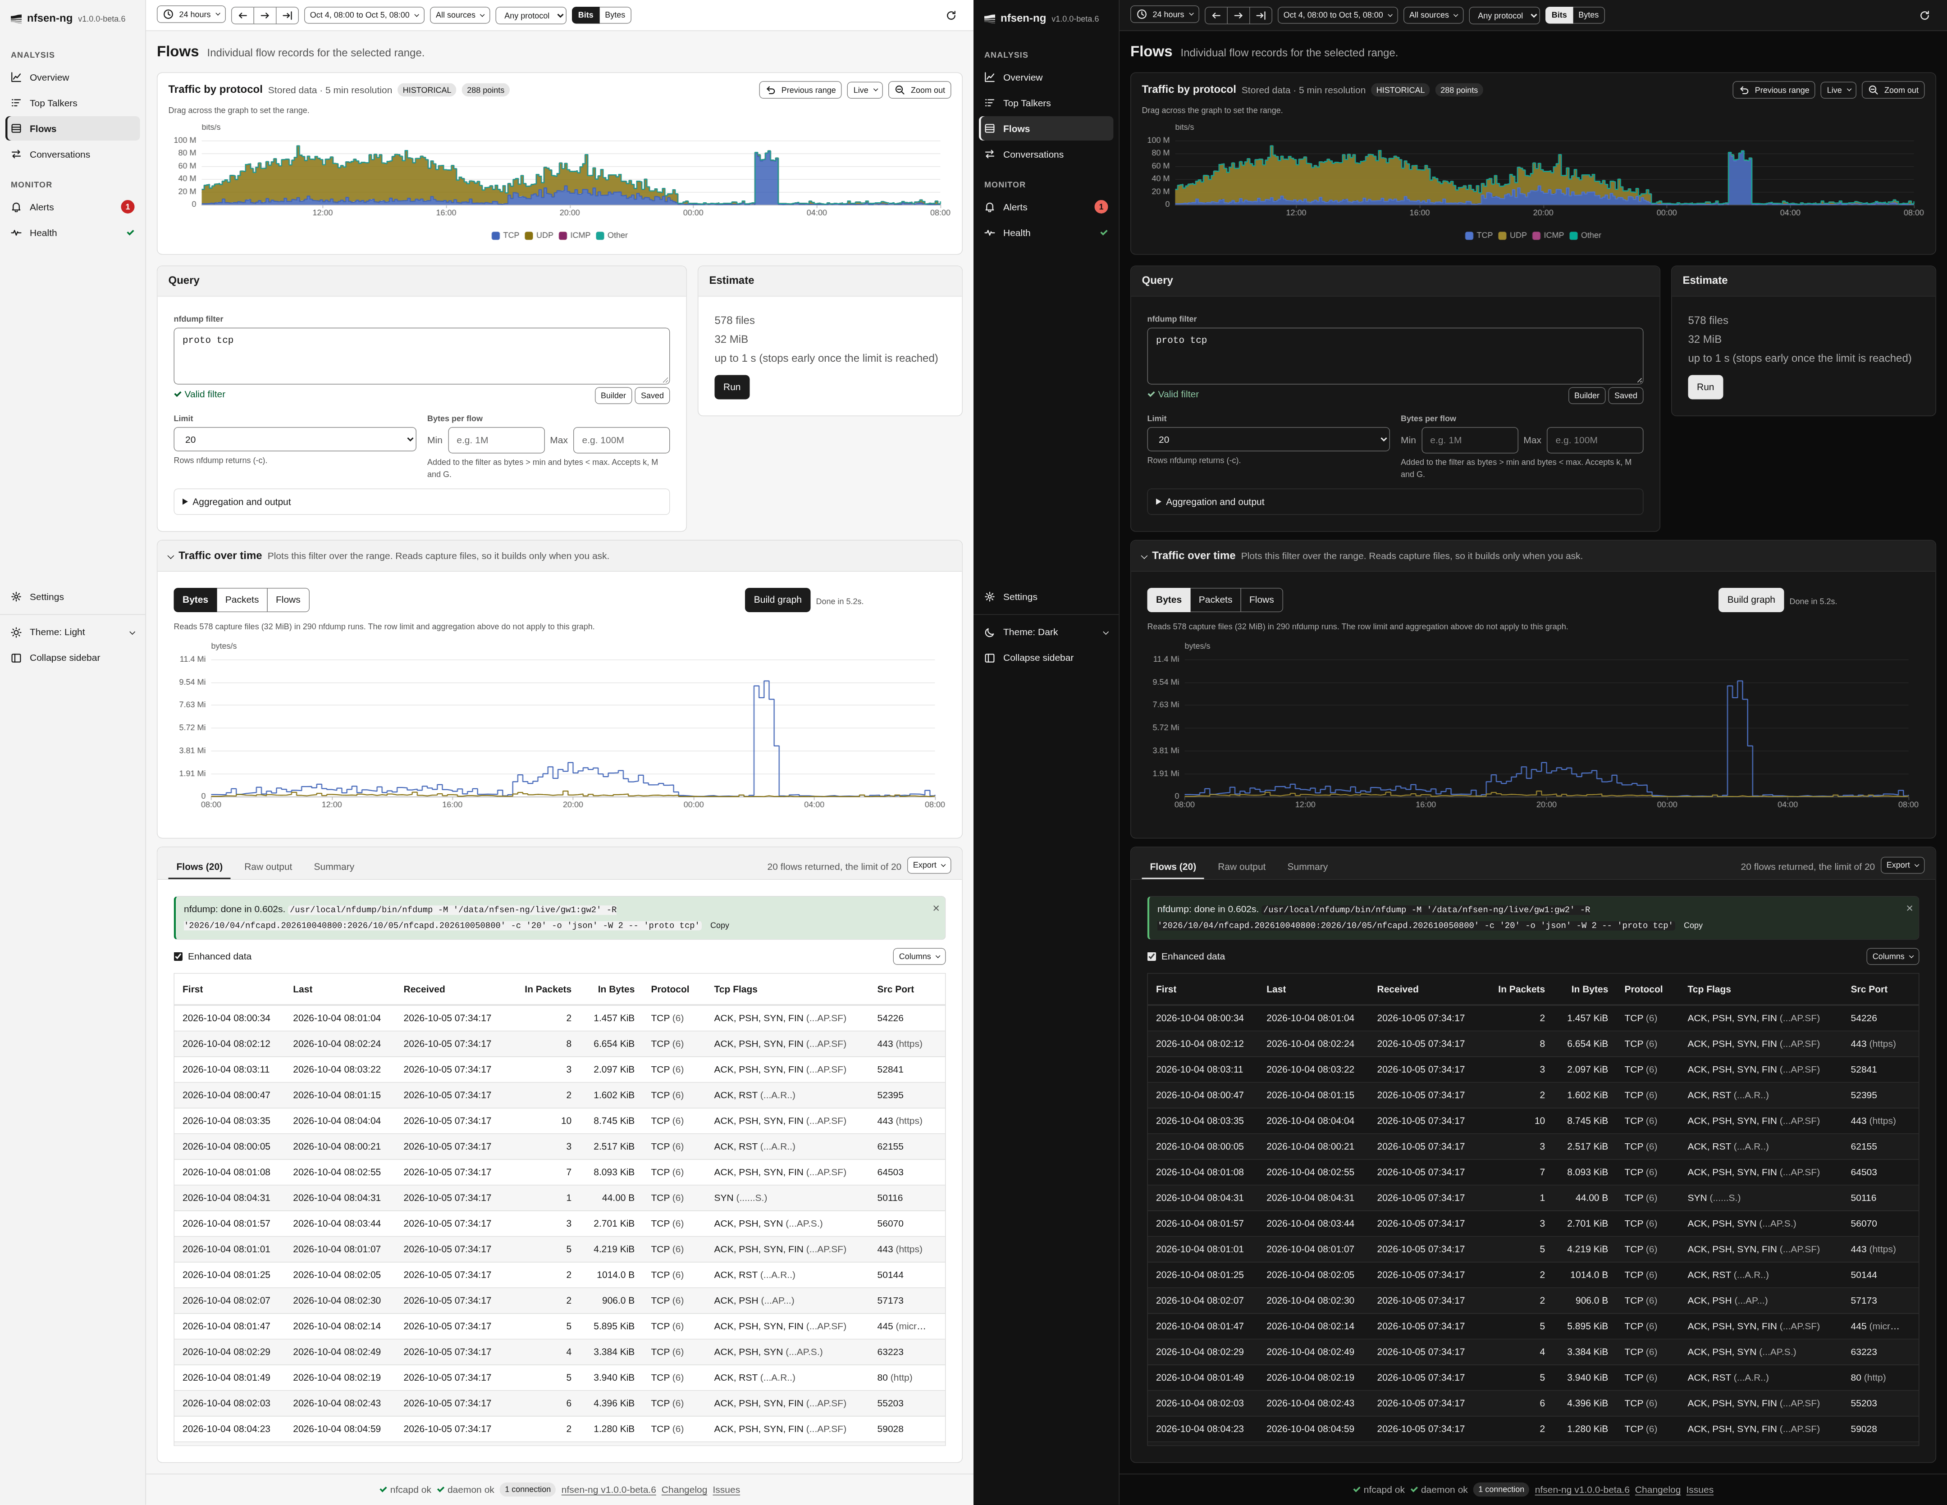Expand Aggregation and output in light theme

click(x=422, y=502)
